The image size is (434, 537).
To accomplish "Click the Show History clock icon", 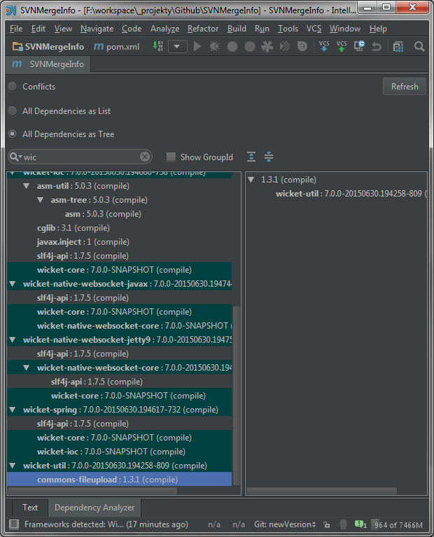I will click(359, 46).
